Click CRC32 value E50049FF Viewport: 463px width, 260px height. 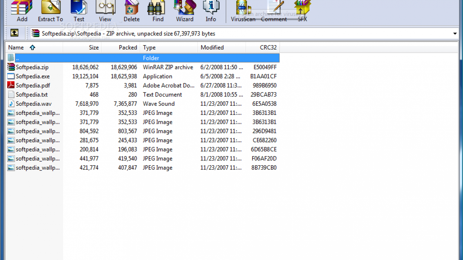click(265, 67)
